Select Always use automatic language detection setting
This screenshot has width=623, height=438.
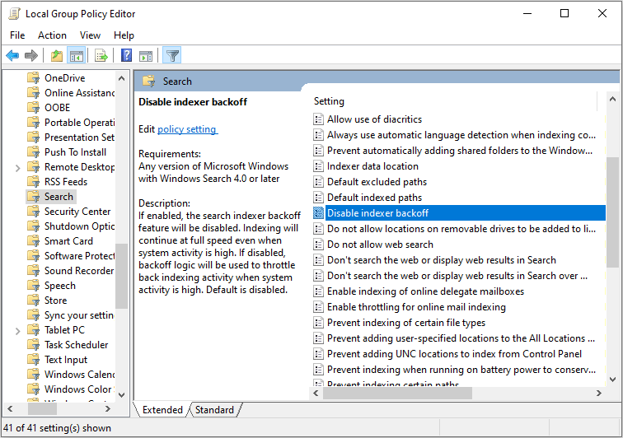point(461,135)
